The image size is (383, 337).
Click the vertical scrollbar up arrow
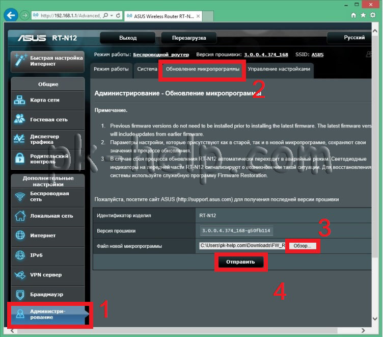pos(375,31)
